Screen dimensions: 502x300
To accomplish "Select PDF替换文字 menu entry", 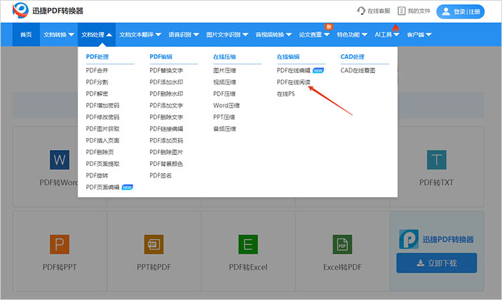I will coord(166,70).
